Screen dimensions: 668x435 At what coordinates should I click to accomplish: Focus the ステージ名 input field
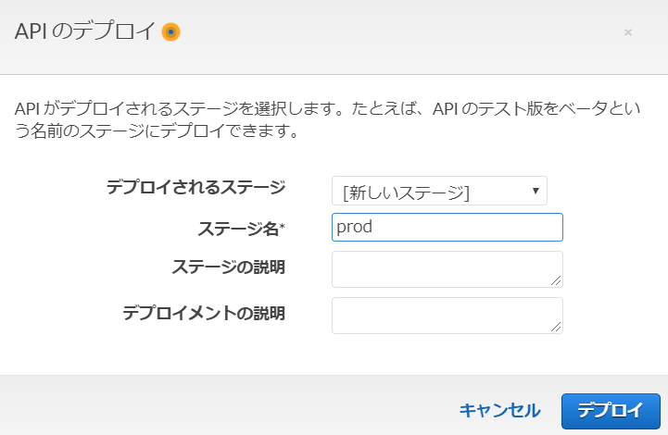(x=447, y=228)
